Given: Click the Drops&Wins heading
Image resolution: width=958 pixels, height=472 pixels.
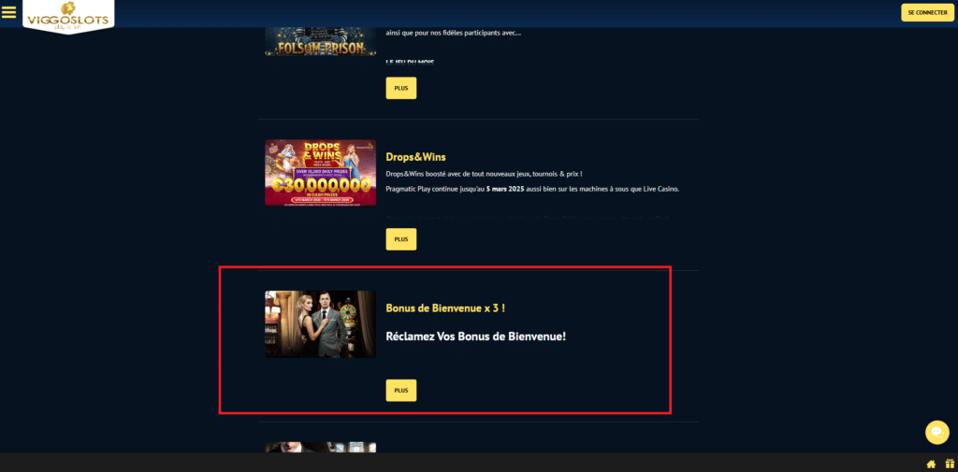Looking at the screenshot, I should (x=415, y=157).
